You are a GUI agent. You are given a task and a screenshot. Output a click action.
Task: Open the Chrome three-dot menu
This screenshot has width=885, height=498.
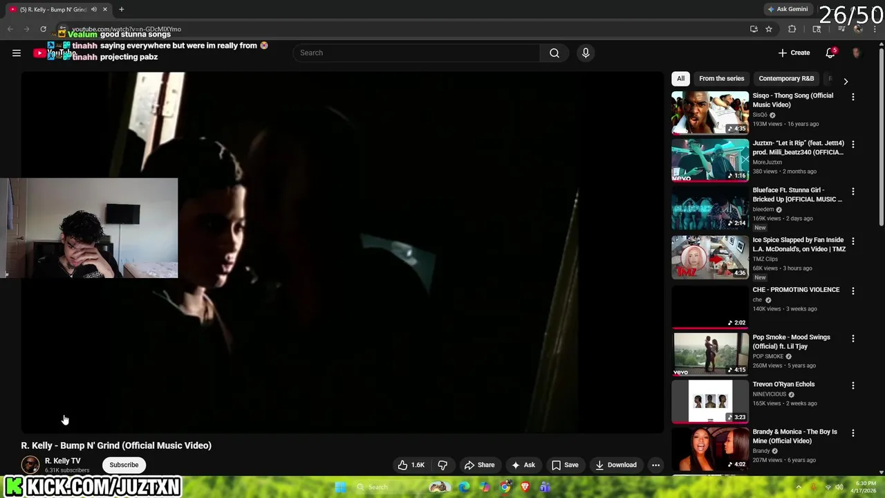click(x=875, y=29)
